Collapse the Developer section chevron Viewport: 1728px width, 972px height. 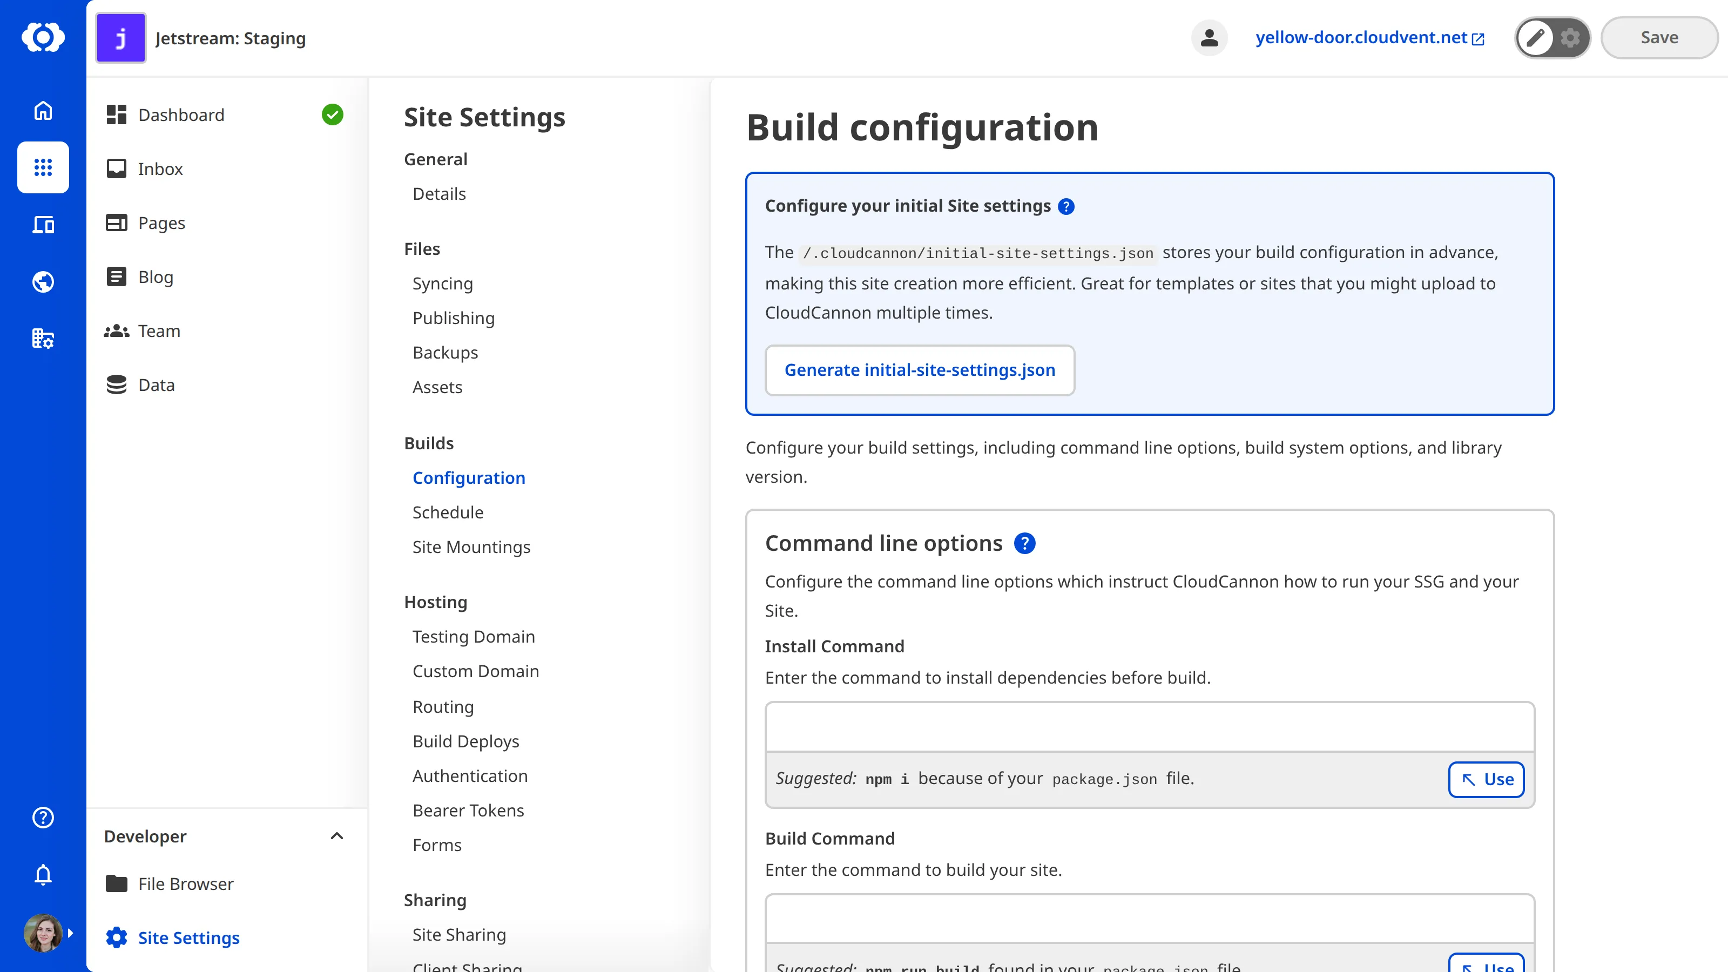[x=337, y=836]
